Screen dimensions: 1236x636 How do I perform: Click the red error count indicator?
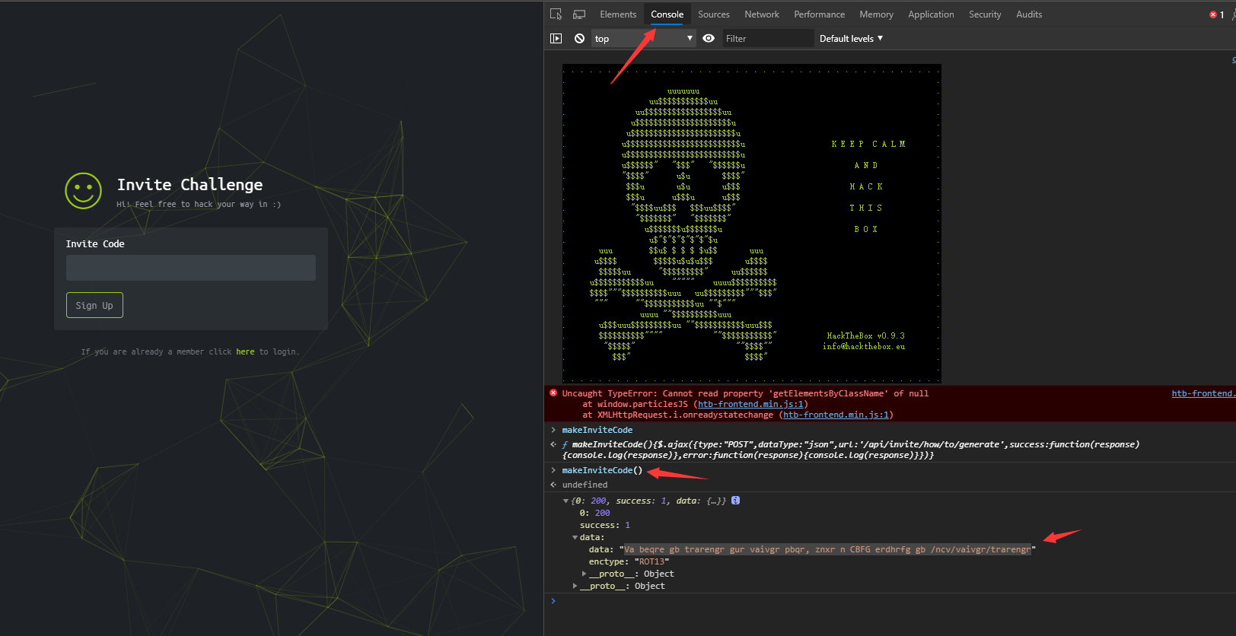click(1217, 14)
